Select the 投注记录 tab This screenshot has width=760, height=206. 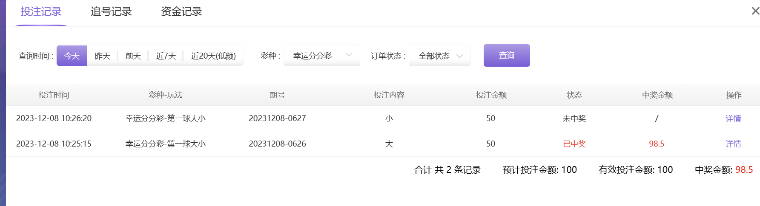pyautogui.click(x=41, y=12)
